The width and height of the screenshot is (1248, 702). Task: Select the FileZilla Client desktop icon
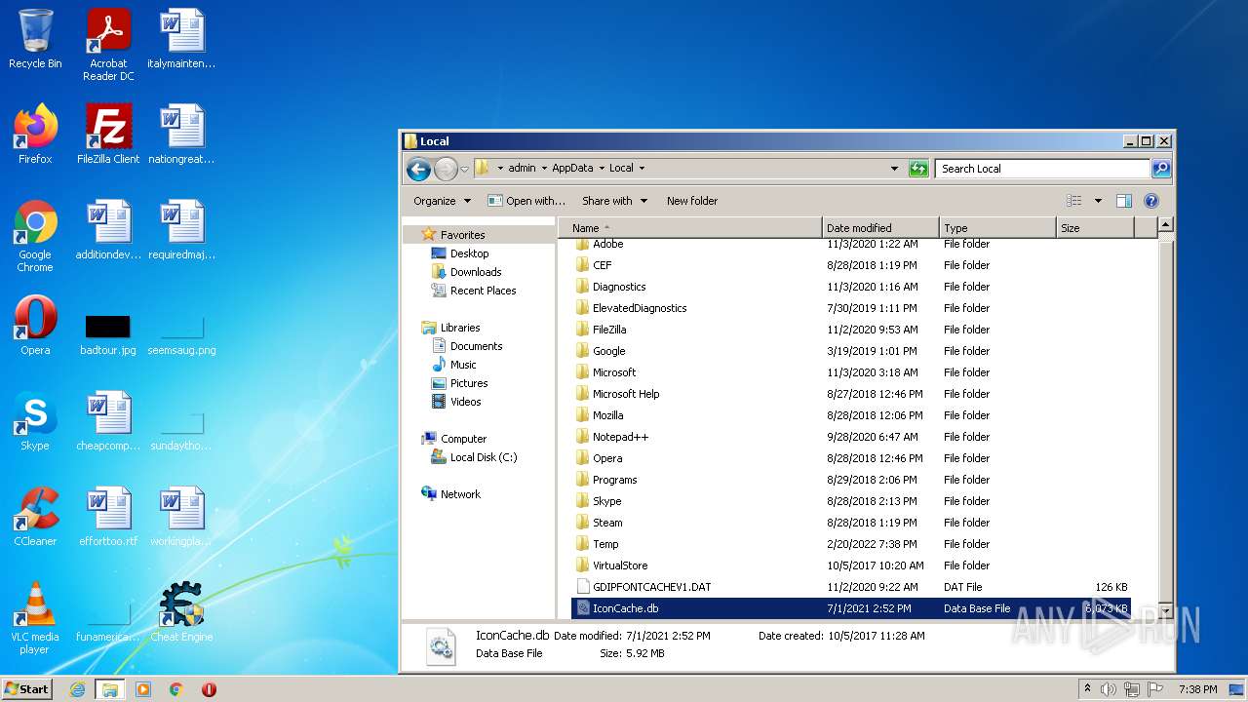pyautogui.click(x=108, y=135)
